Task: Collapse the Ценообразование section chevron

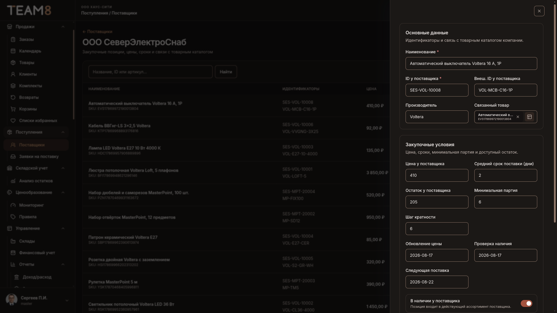Action: coord(63,192)
